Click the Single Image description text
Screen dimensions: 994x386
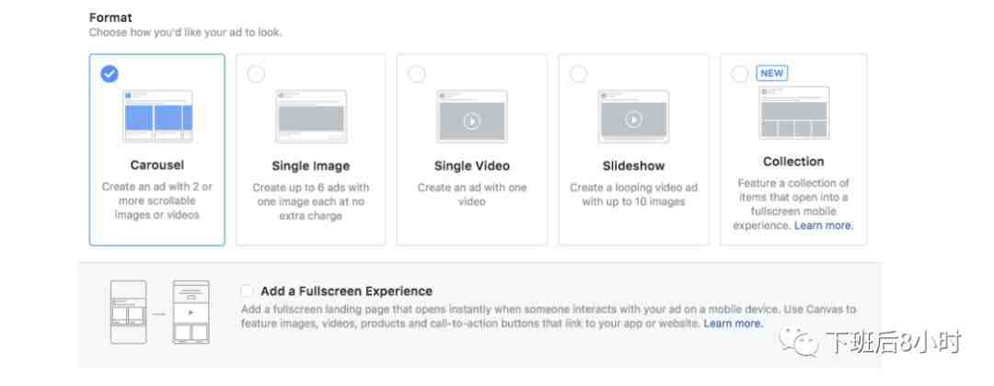click(x=311, y=202)
